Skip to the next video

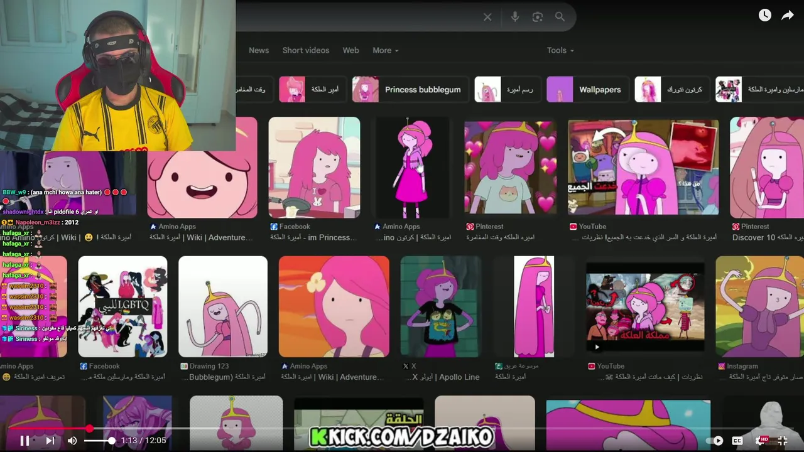(50, 441)
